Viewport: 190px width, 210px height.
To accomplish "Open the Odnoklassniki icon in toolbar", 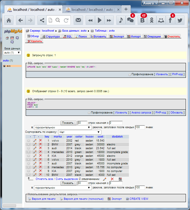I will click(x=151, y=20).
